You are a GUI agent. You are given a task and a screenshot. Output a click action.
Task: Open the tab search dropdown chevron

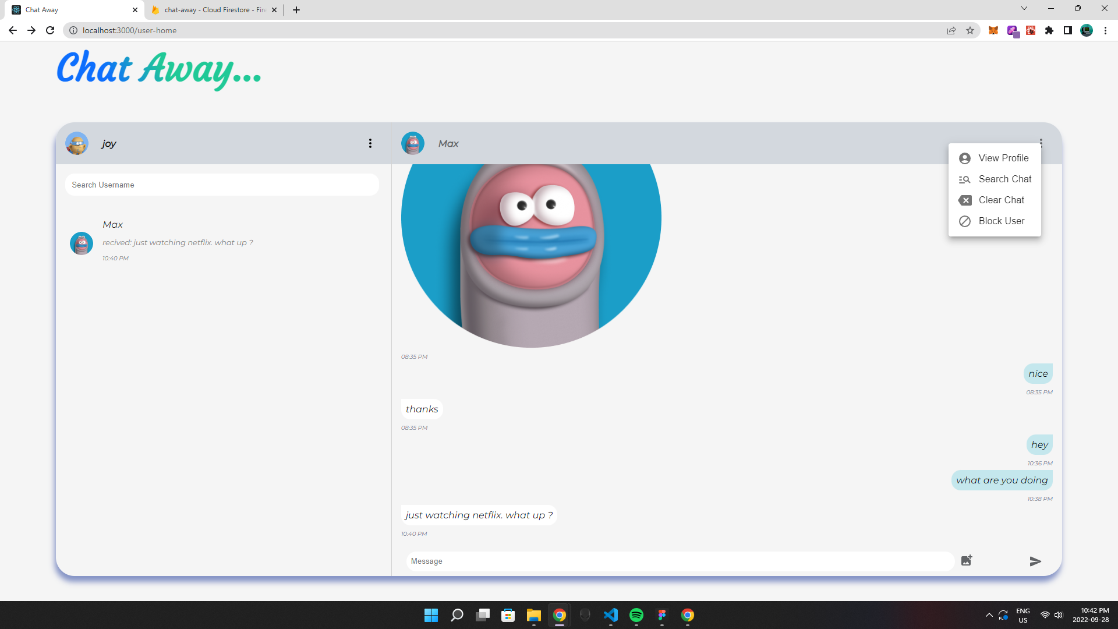(x=1024, y=8)
